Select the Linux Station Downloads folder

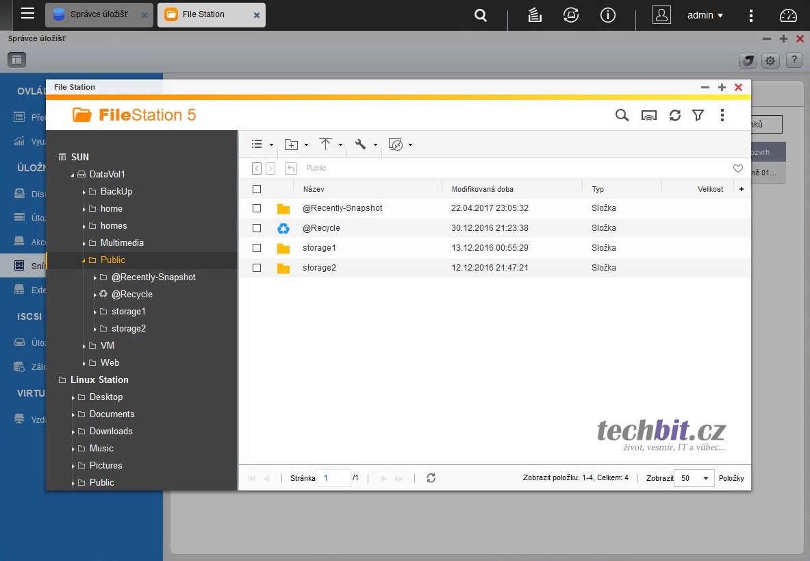[111, 431]
